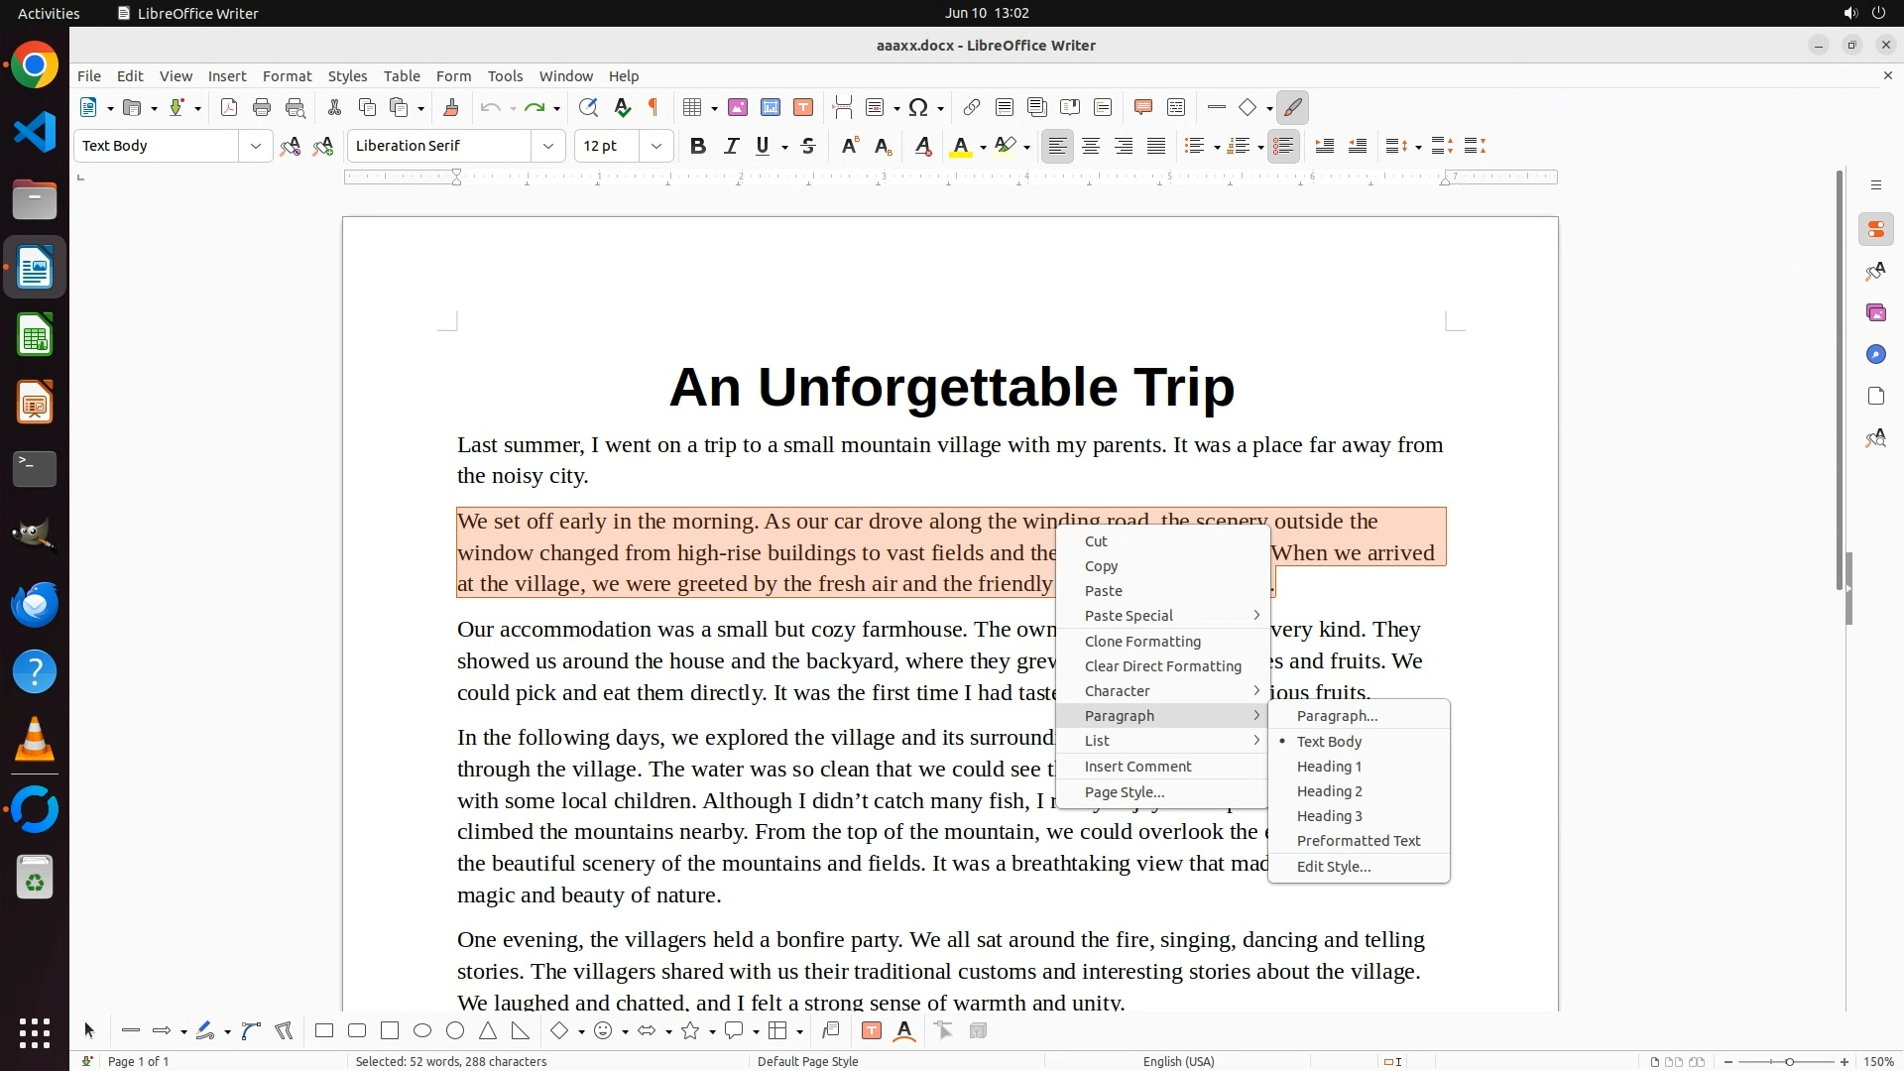Open the font name dropdown arrow

pyautogui.click(x=547, y=147)
